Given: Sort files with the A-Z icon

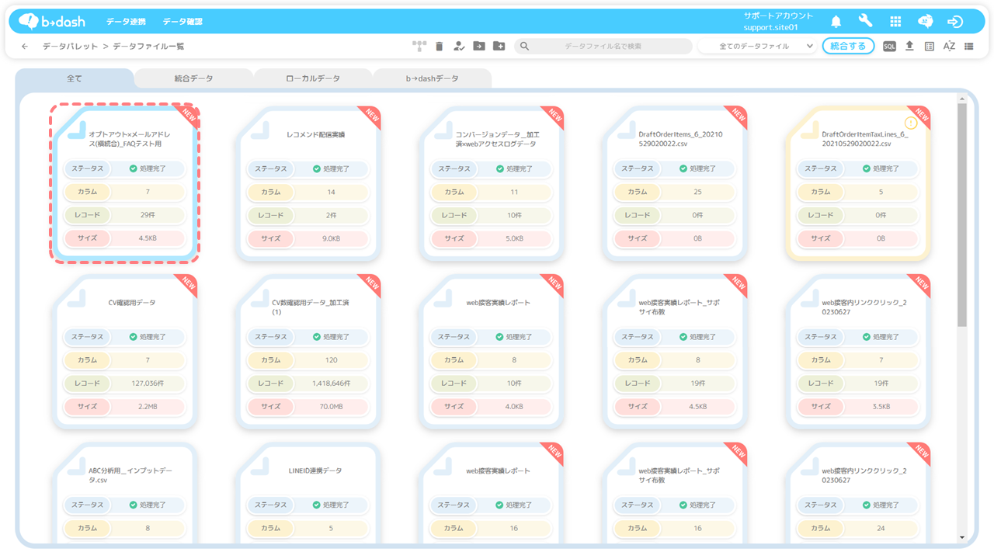Looking at the screenshot, I should pos(949,47).
